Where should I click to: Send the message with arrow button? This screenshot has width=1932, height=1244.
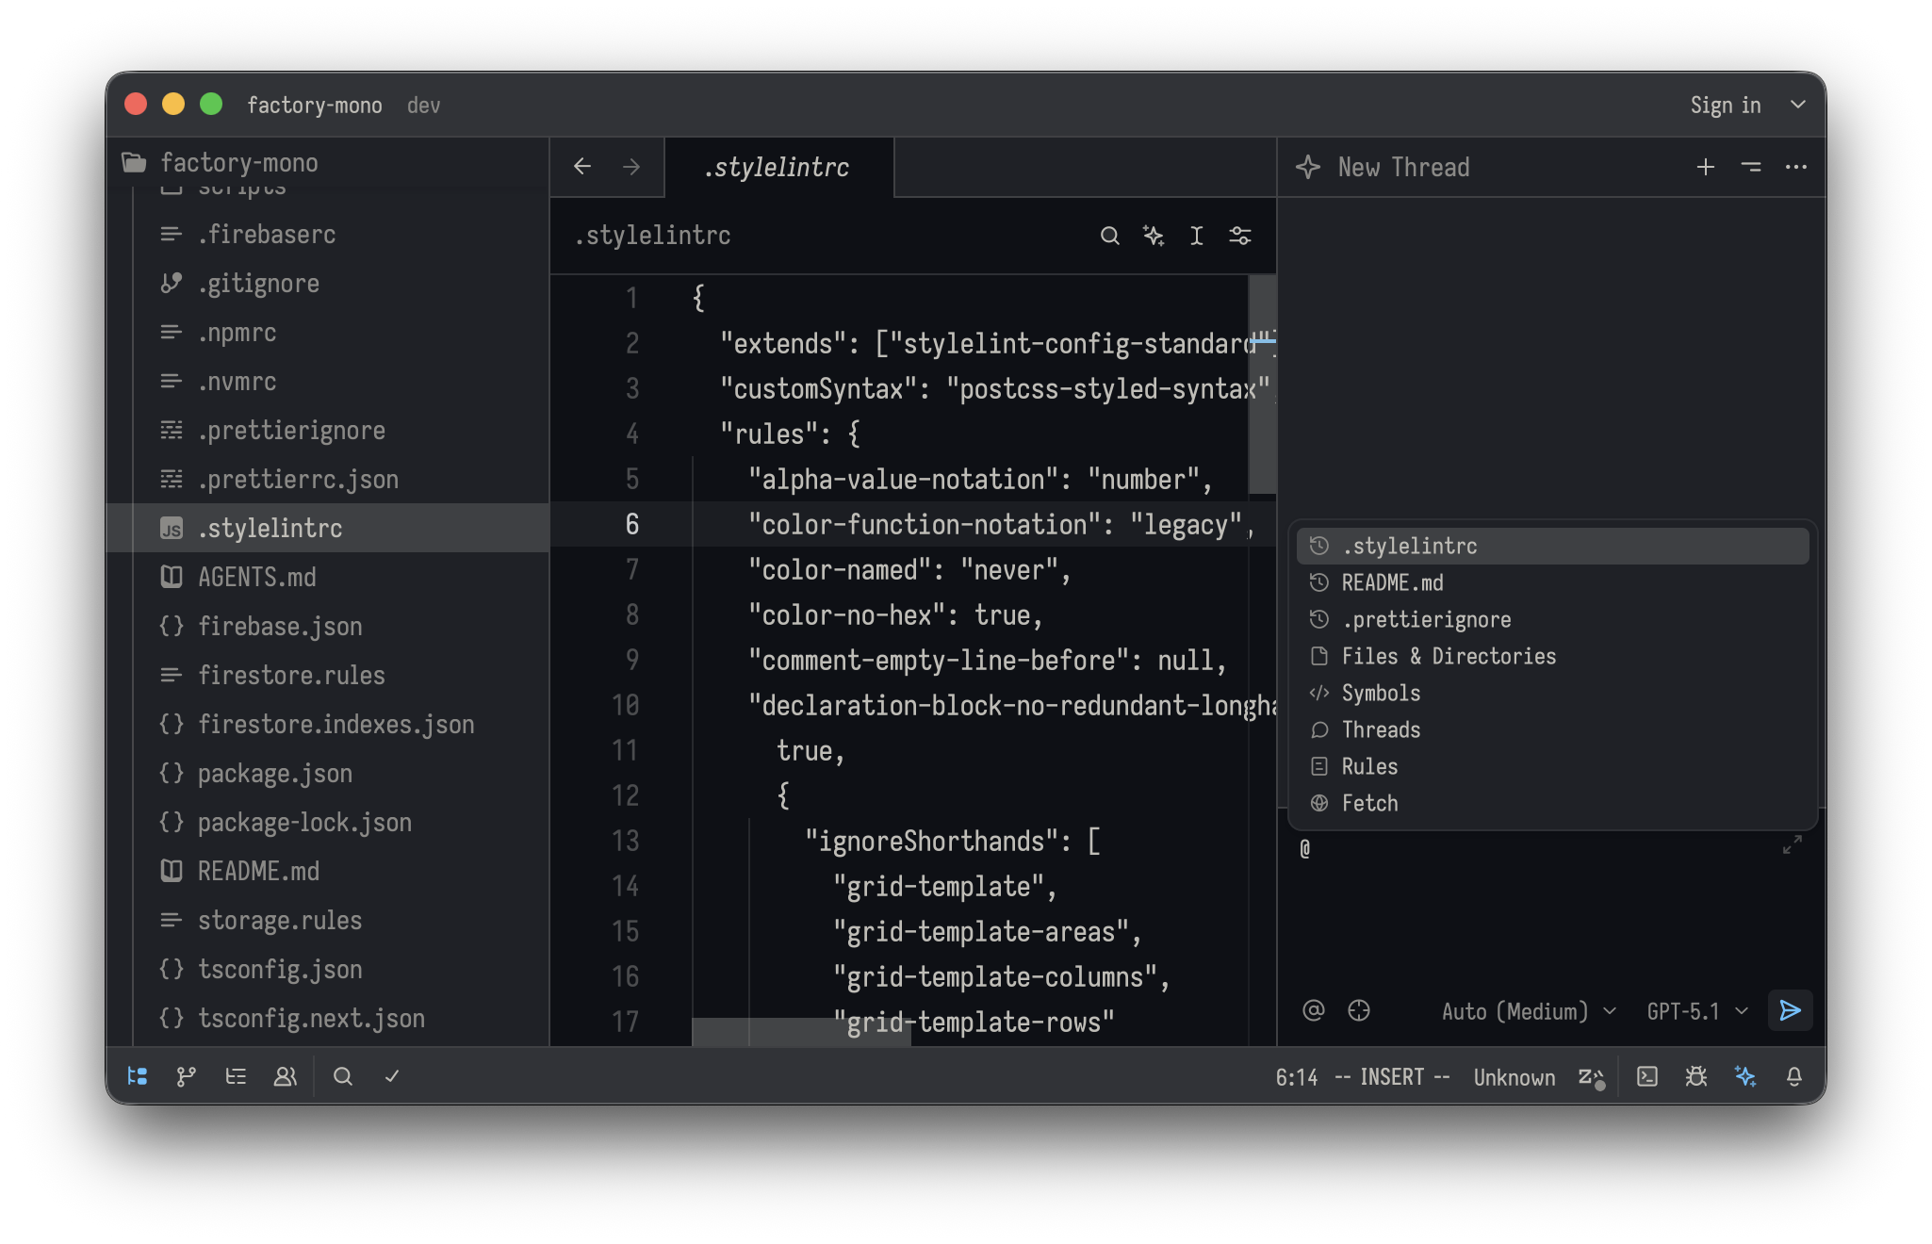[x=1790, y=1011]
